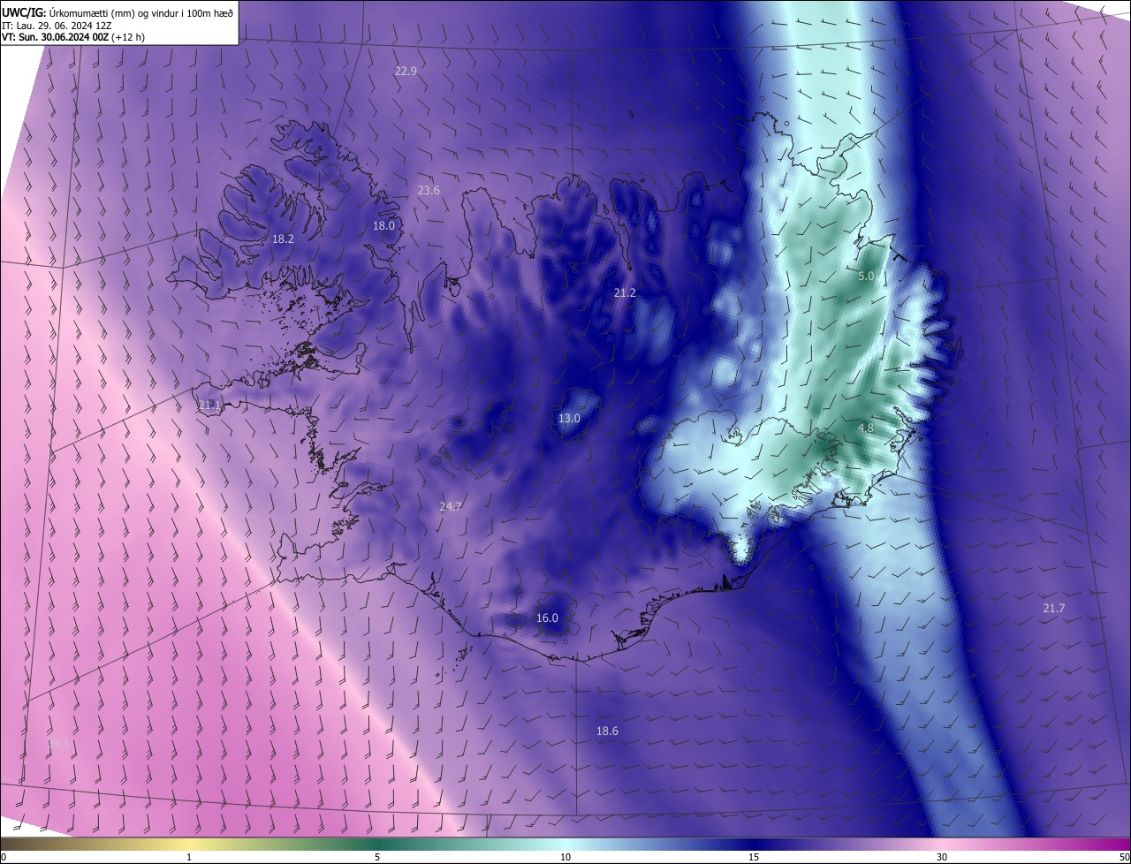Click the 22.9 value label on the map
The height and width of the screenshot is (864, 1131).
click(406, 71)
